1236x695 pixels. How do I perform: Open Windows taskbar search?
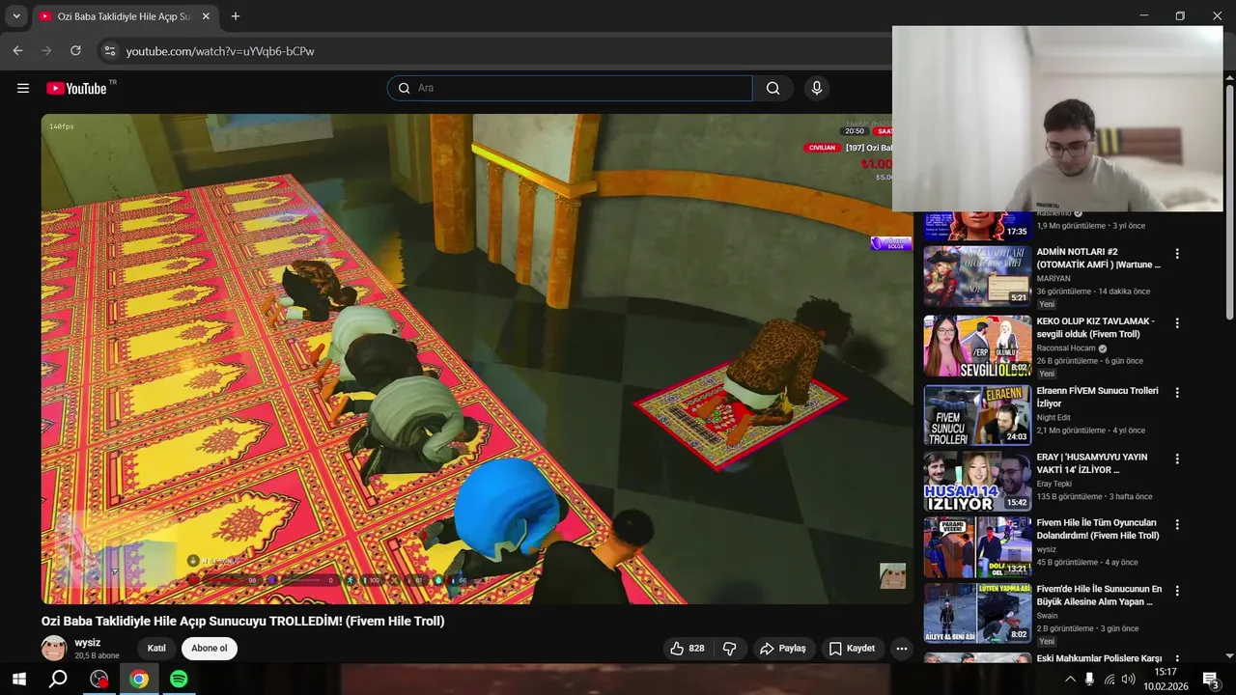coord(58,680)
